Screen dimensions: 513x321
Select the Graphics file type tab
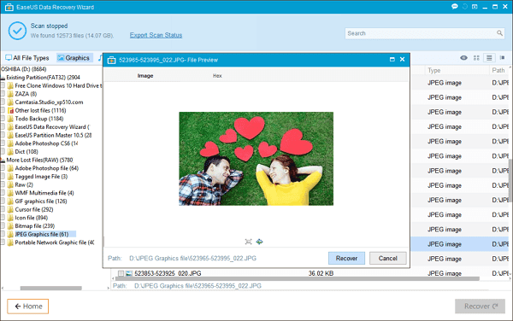pos(74,58)
